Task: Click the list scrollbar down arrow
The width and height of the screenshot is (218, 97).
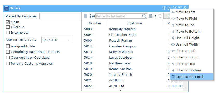Action: (x=185, y=88)
